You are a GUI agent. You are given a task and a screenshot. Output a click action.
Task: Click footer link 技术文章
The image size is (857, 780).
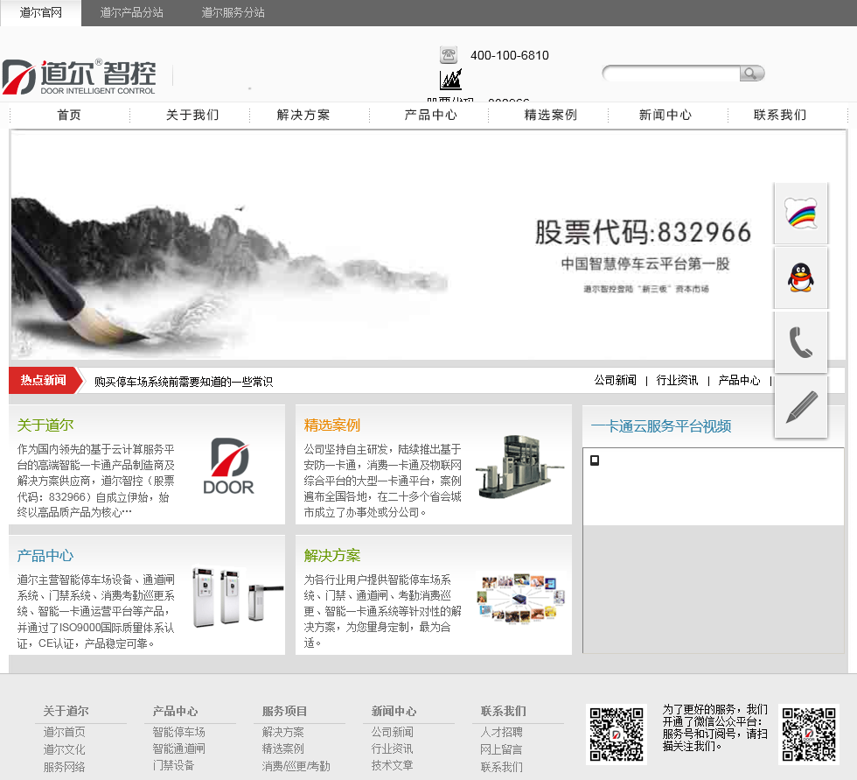click(x=393, y=765)
